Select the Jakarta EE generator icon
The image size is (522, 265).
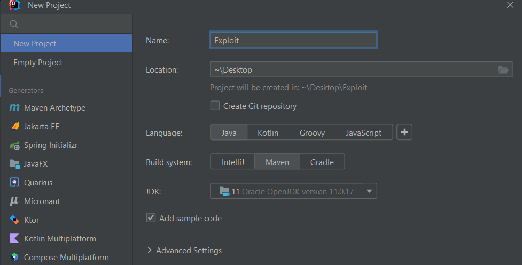tap(14, 127)
